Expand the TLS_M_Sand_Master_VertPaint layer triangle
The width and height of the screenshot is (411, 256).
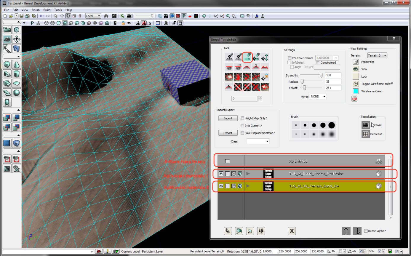tap(248, 174)
